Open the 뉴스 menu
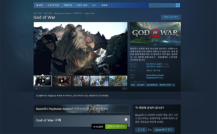The height and width of the screenshot is (134, 217). (94, 5)
